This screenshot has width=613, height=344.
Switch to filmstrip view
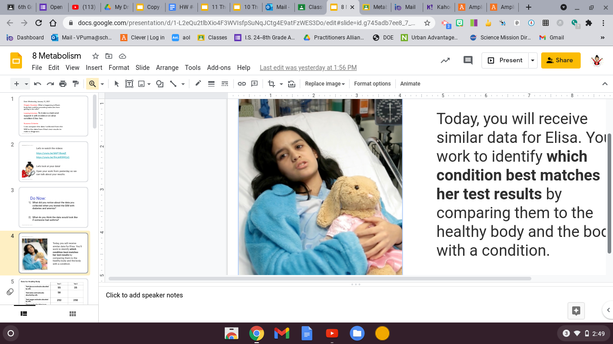(x=24, y=314)
